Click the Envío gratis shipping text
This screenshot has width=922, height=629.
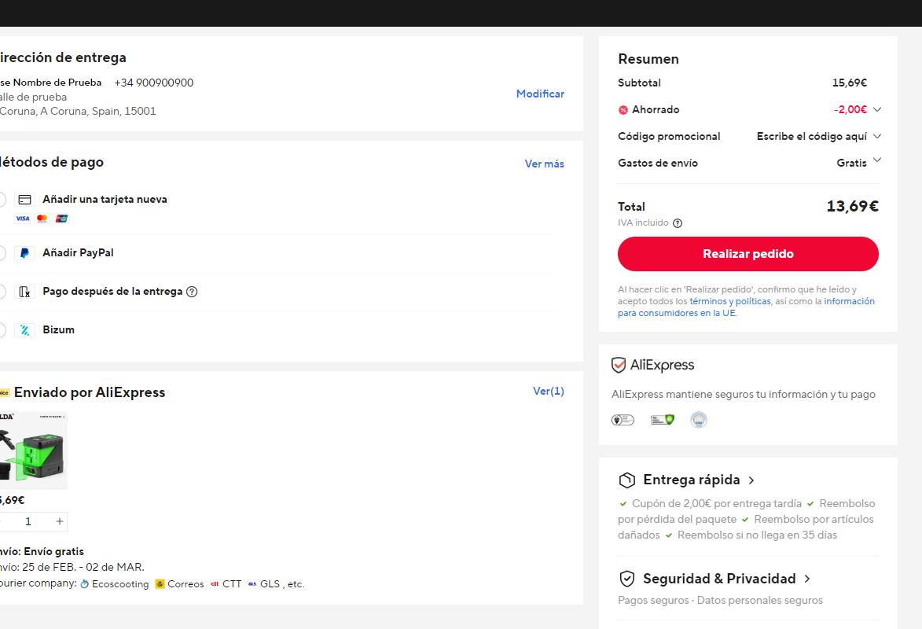[x=53, y=552]
